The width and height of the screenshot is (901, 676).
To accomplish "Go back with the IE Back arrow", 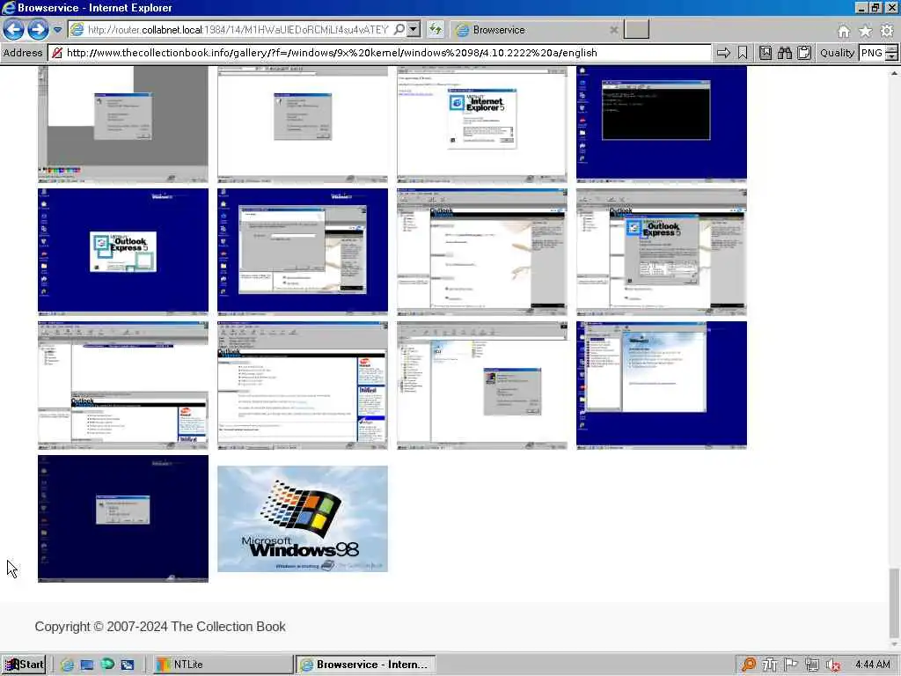I will point(14,29).
